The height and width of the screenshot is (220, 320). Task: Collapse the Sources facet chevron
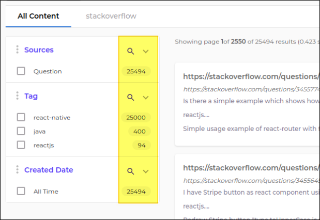[146, 51]
